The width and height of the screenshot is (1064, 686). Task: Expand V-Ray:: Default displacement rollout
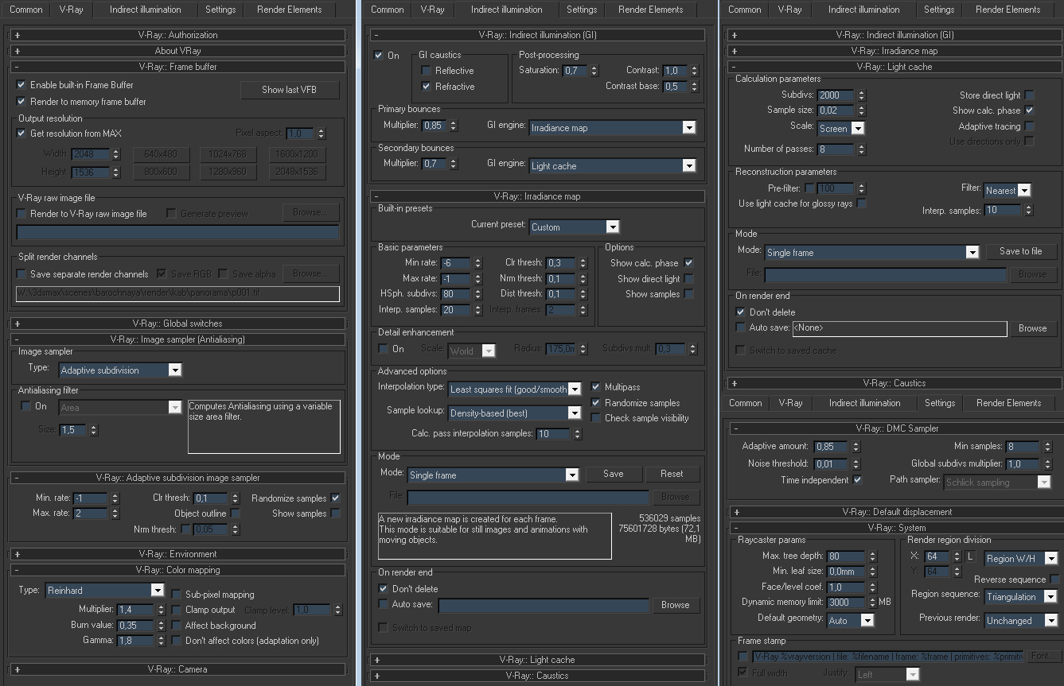897,512
